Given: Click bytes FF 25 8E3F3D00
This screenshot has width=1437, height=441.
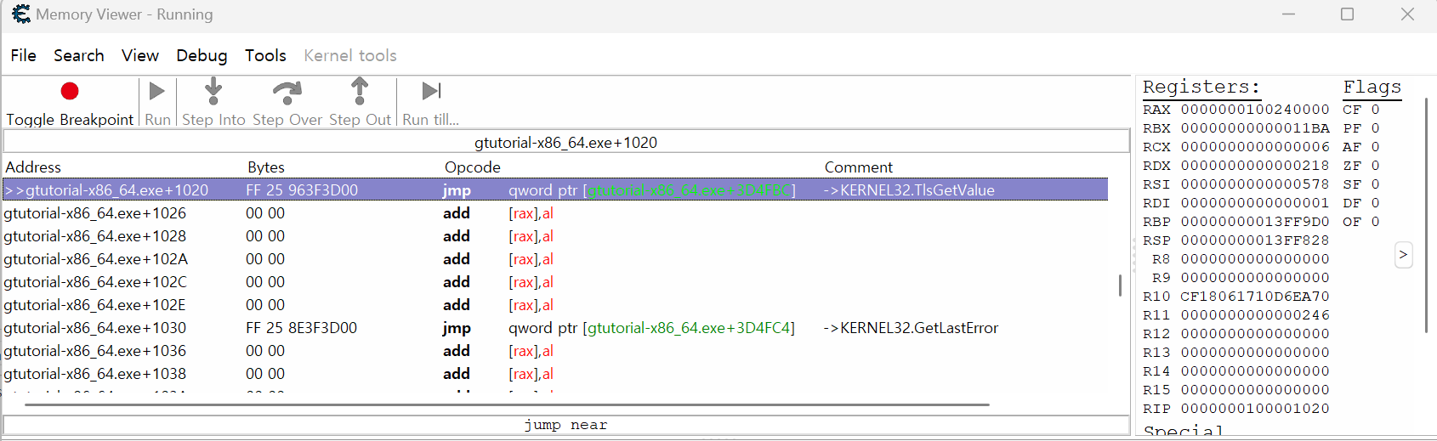Looking at the screenshot, I should point(302,328).
